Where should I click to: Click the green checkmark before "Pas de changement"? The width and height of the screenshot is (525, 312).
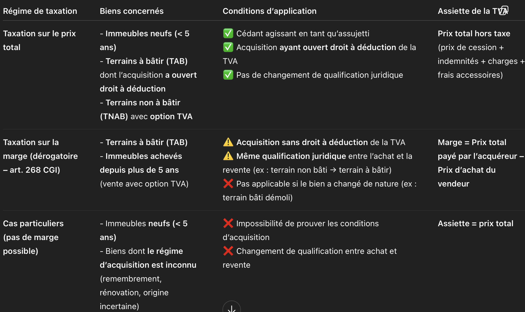click(228, 75)
